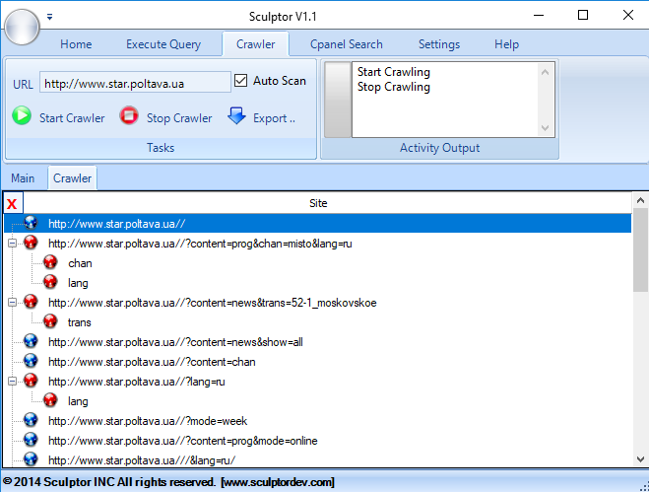Toggle the Auto Scan checkbox

(x=241, y=81)
